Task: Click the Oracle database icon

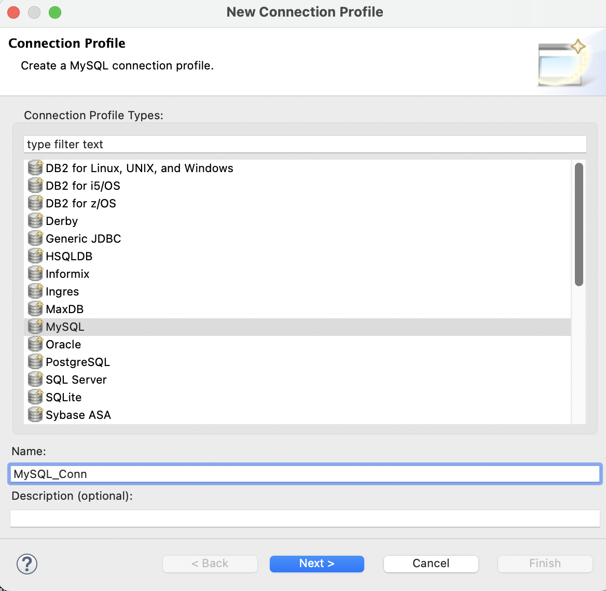Action: pyautogui.click(x=35, y=345)
